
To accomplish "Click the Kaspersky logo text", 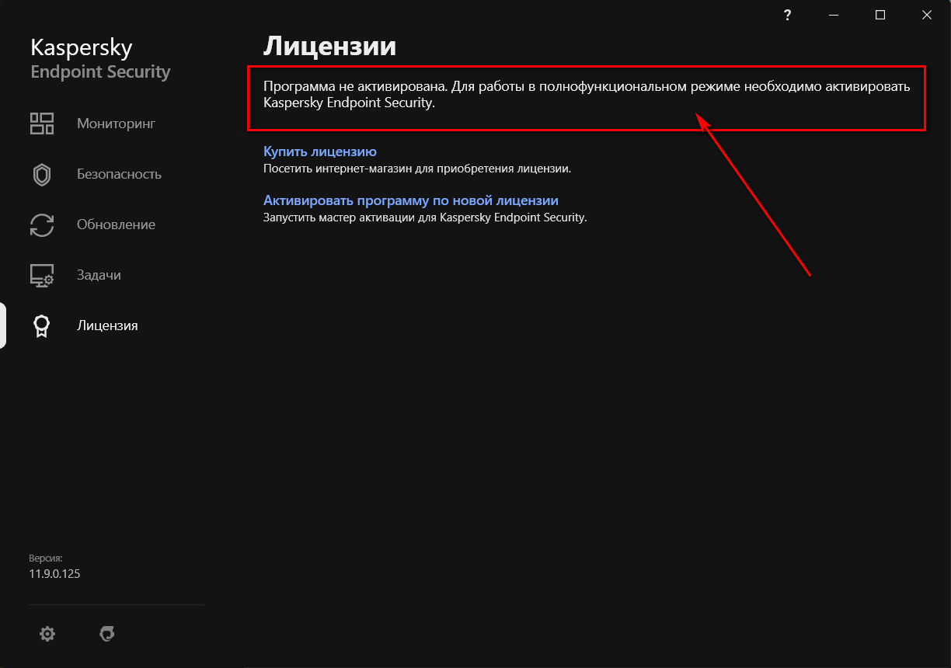I will click(82, 47).
